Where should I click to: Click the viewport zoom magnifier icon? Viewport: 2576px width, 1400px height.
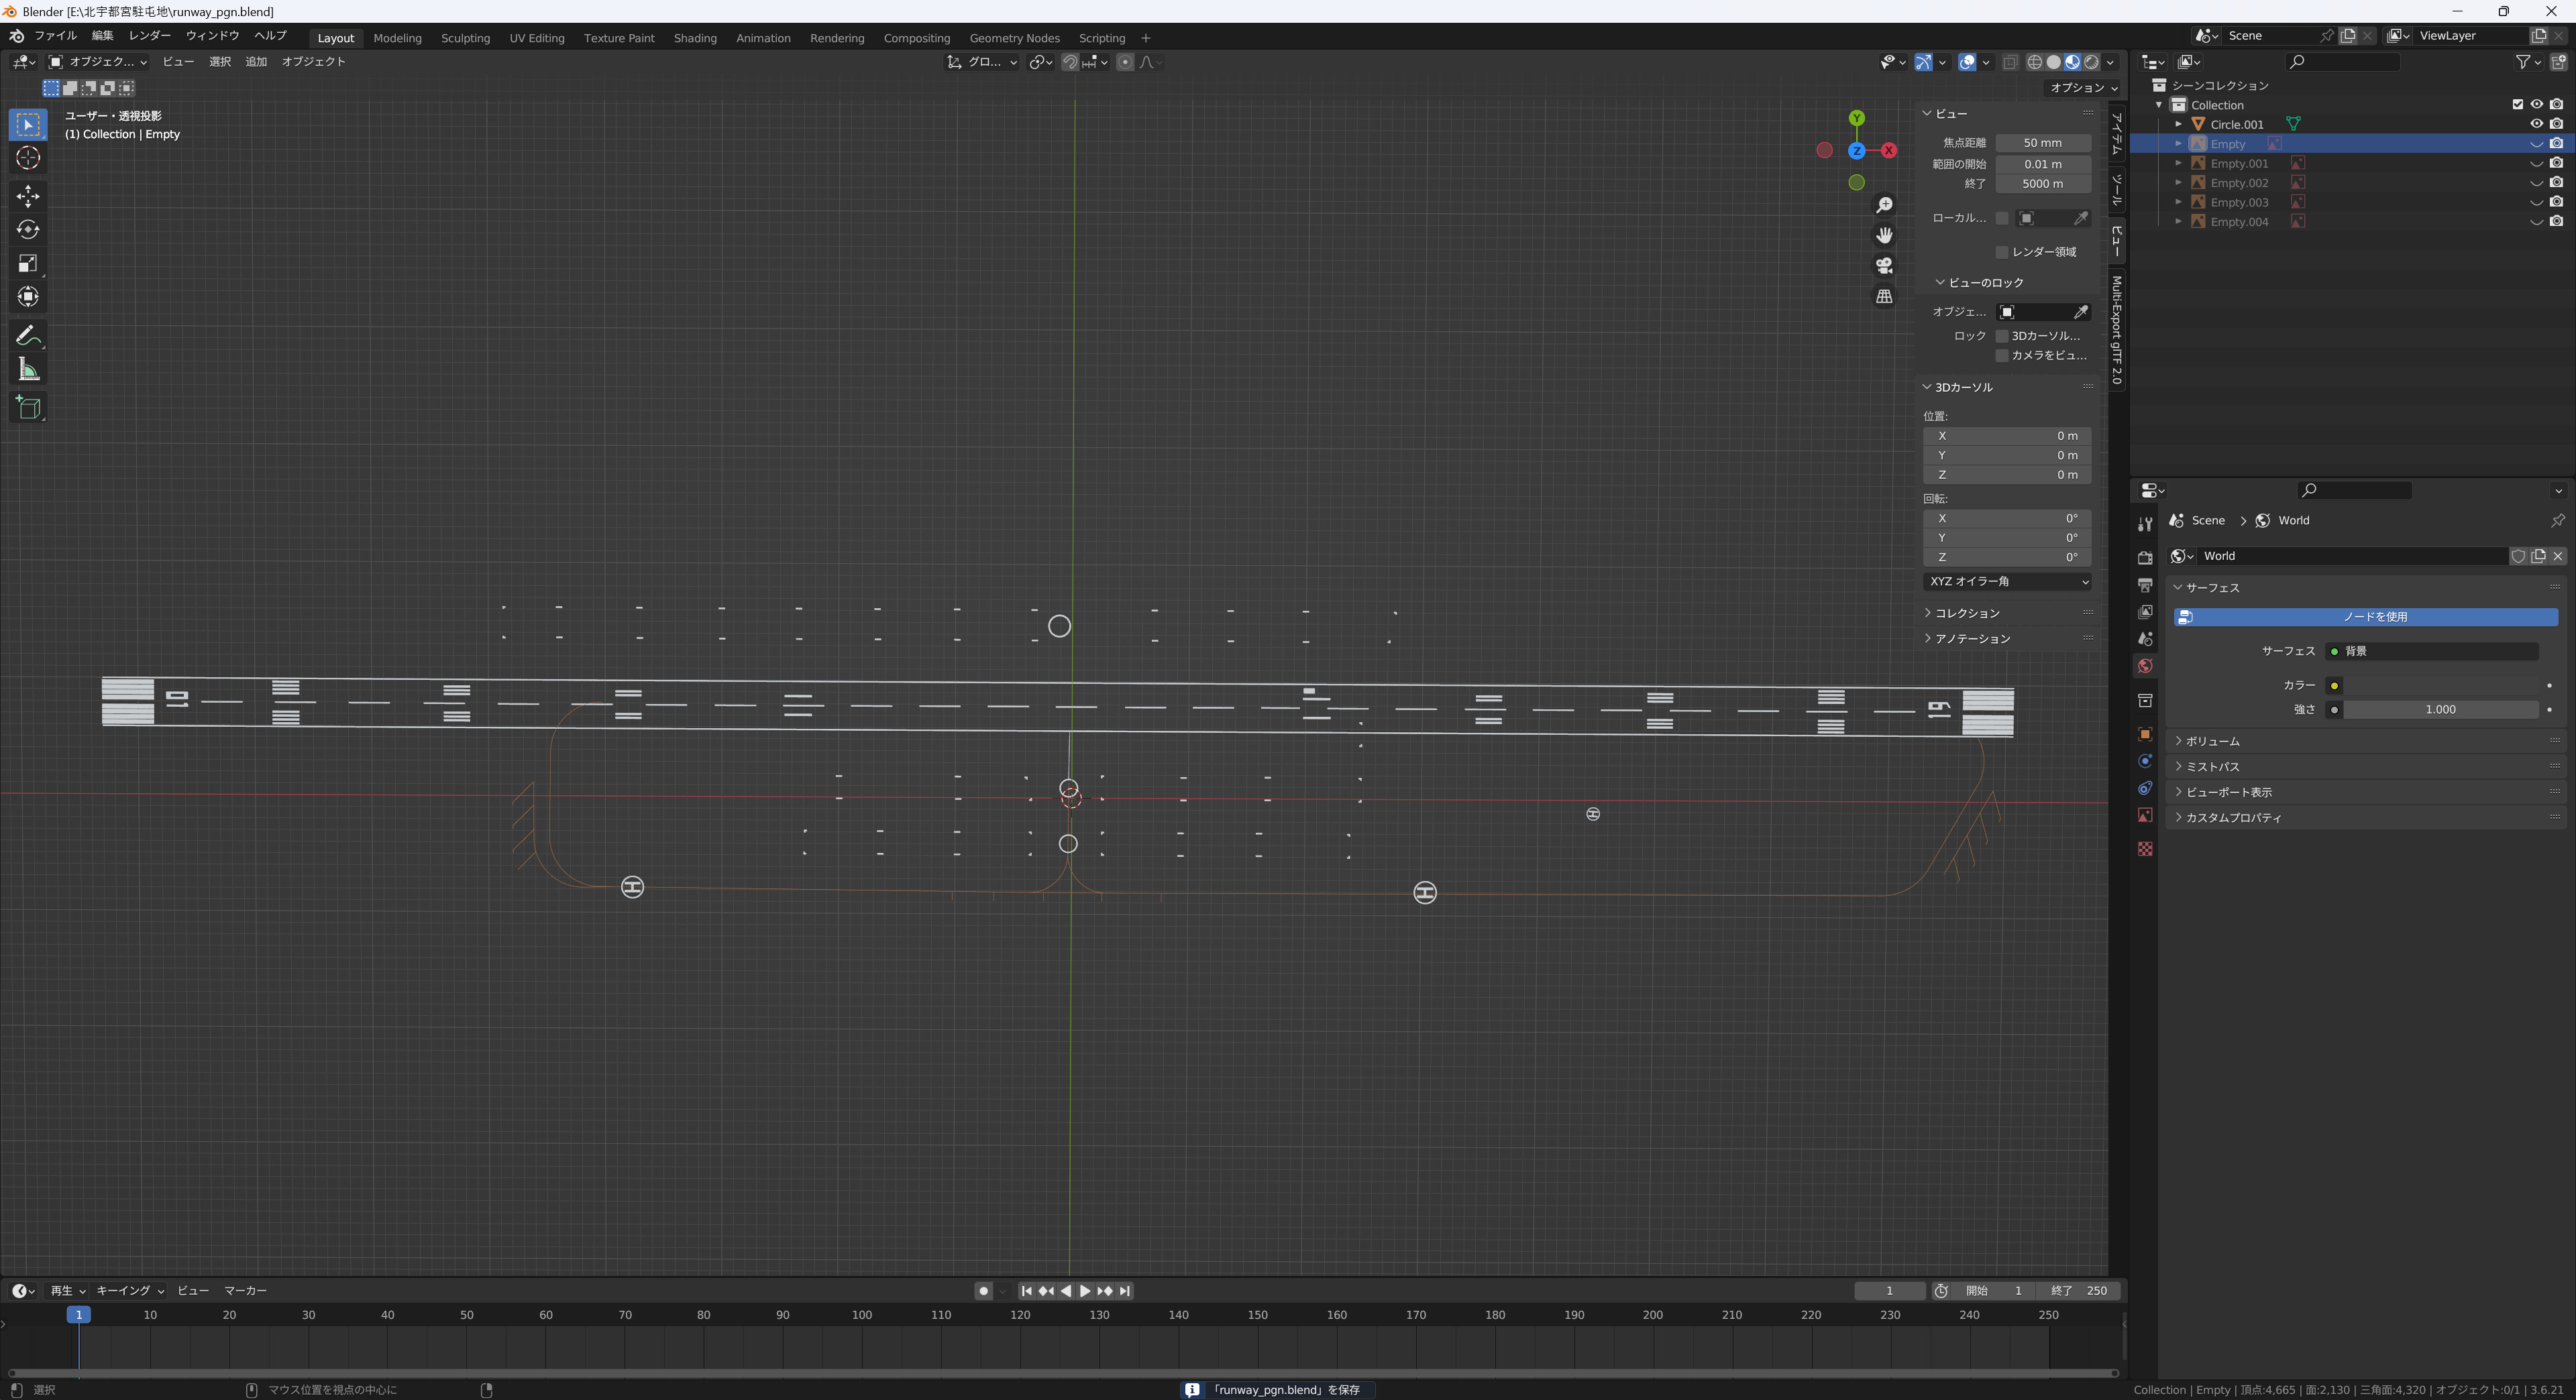1884,205
